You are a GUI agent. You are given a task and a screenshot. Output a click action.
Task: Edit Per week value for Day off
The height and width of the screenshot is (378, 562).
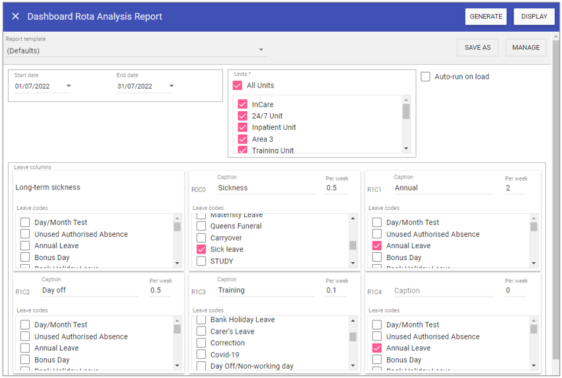click(160, 290)
